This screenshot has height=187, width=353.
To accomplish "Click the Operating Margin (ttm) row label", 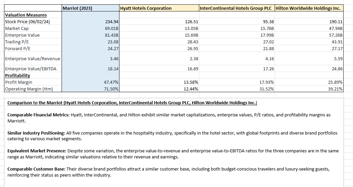I will tap(33, 89).
